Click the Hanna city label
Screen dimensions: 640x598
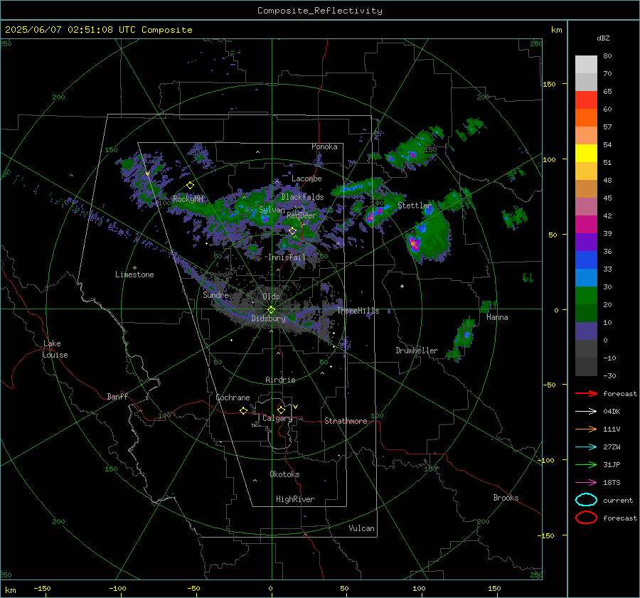tap(497, 317)
